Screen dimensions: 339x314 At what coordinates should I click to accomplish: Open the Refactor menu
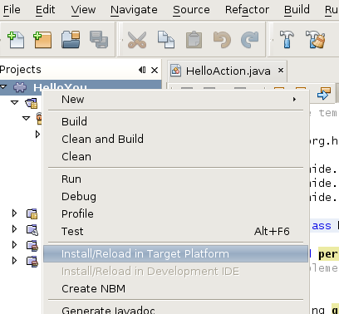(247, 10)
